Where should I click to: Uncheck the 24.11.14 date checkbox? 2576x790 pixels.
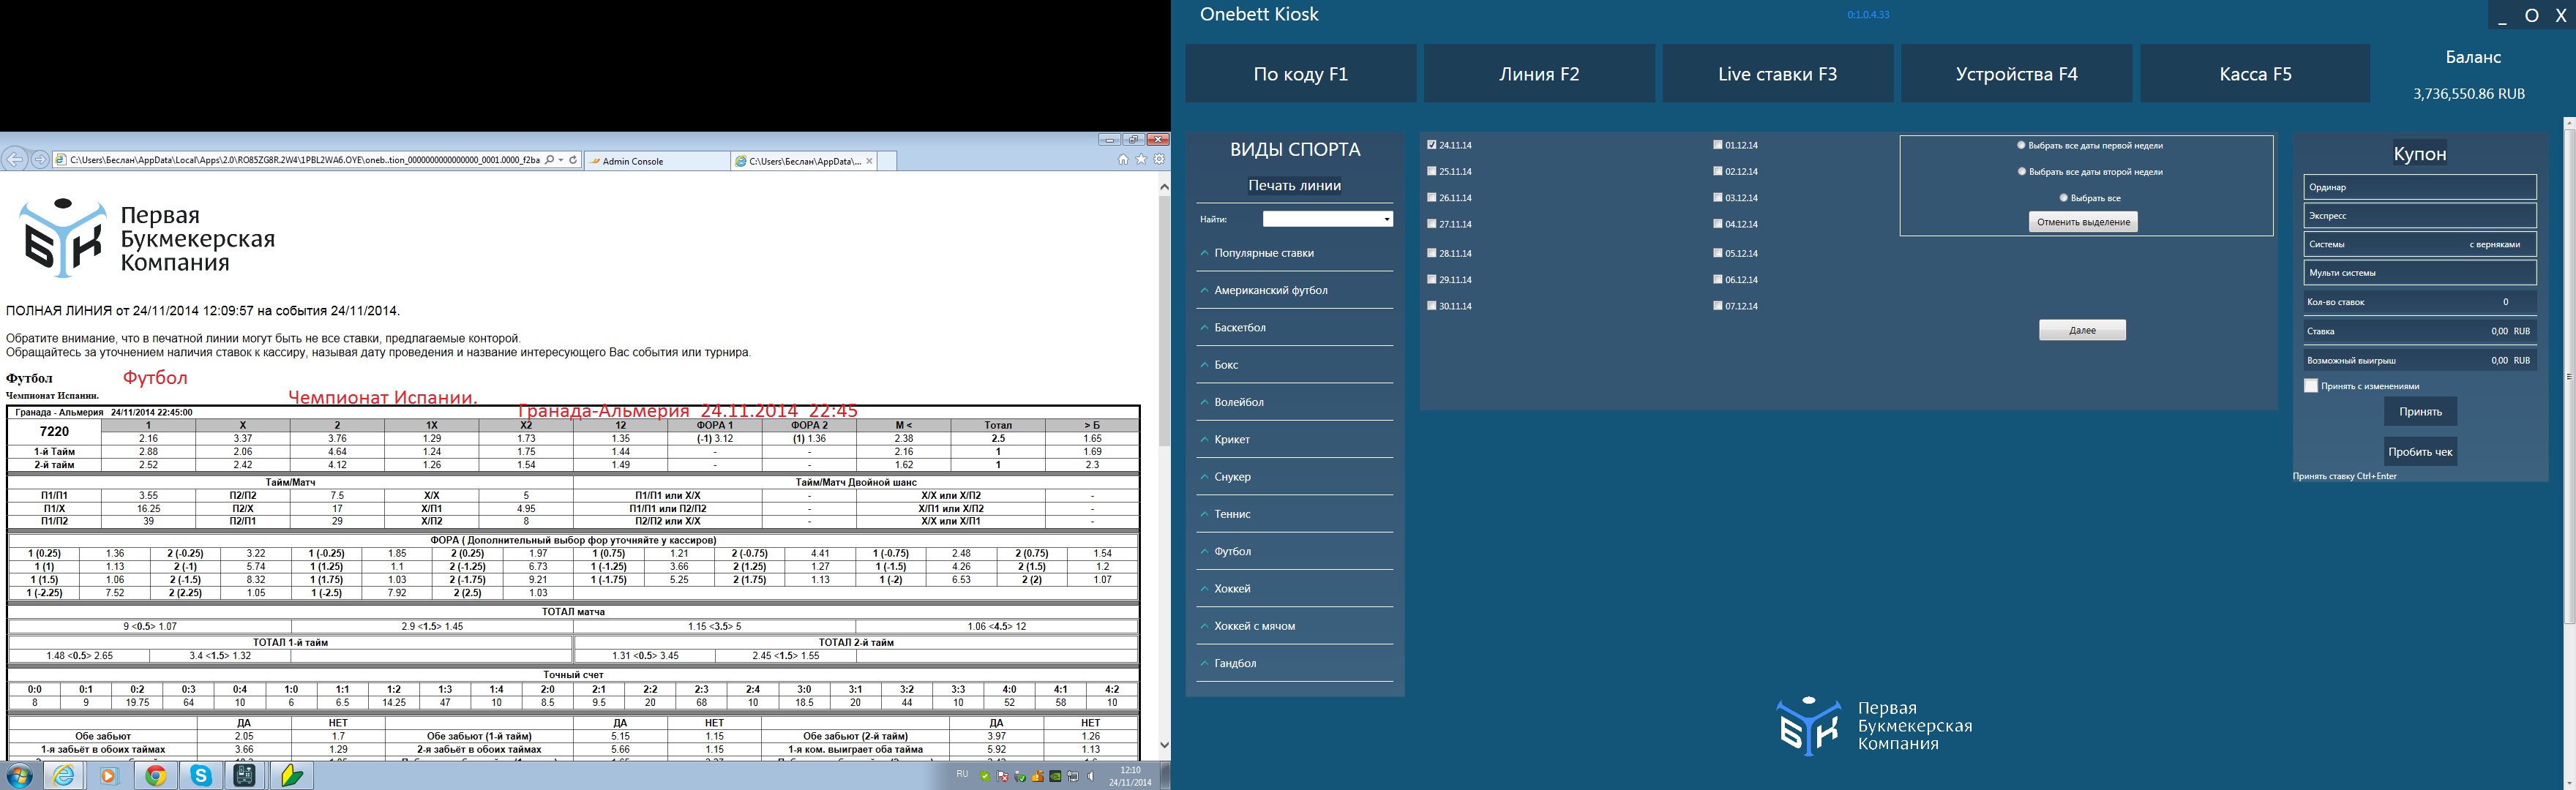tap(1432, 145)
